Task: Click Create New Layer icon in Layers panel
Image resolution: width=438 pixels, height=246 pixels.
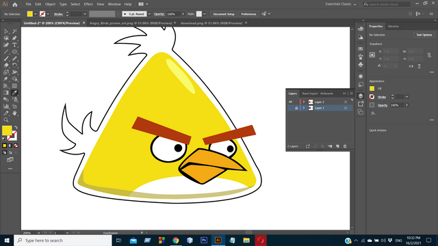Action: click(x=337, y=146)
